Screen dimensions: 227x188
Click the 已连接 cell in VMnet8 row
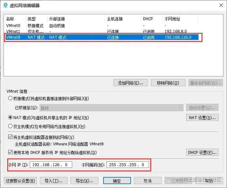coord(113,37)
